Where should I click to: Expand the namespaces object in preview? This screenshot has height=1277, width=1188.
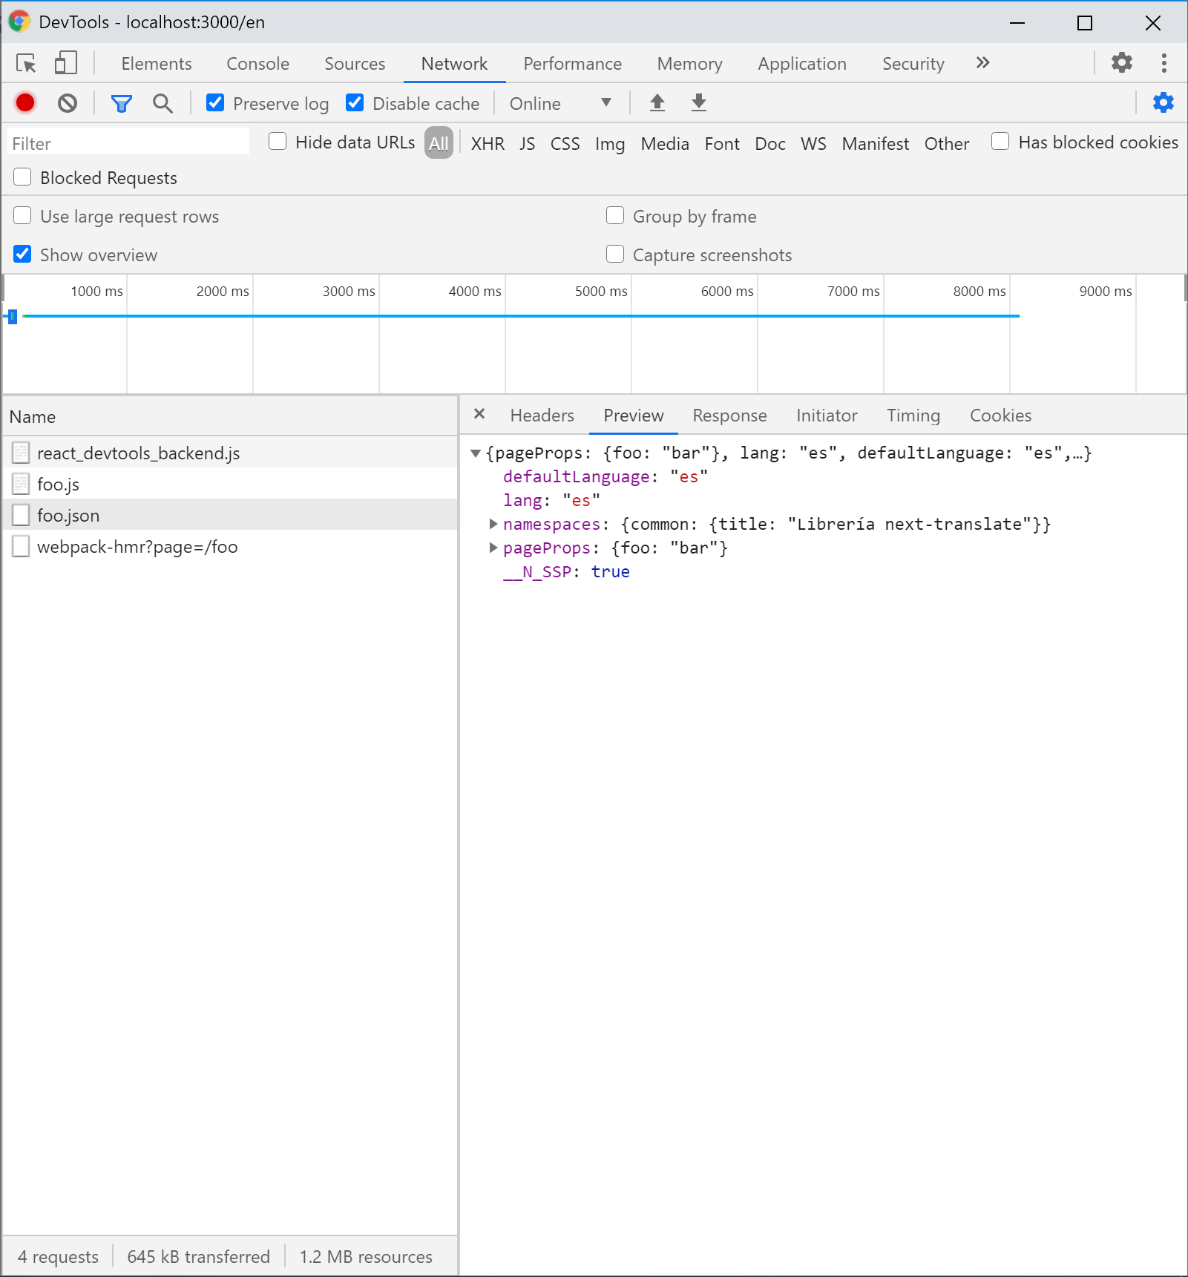click(493, 524)
